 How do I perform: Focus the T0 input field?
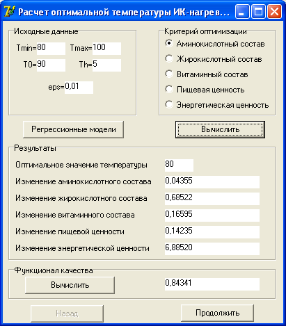pos(51,65)
